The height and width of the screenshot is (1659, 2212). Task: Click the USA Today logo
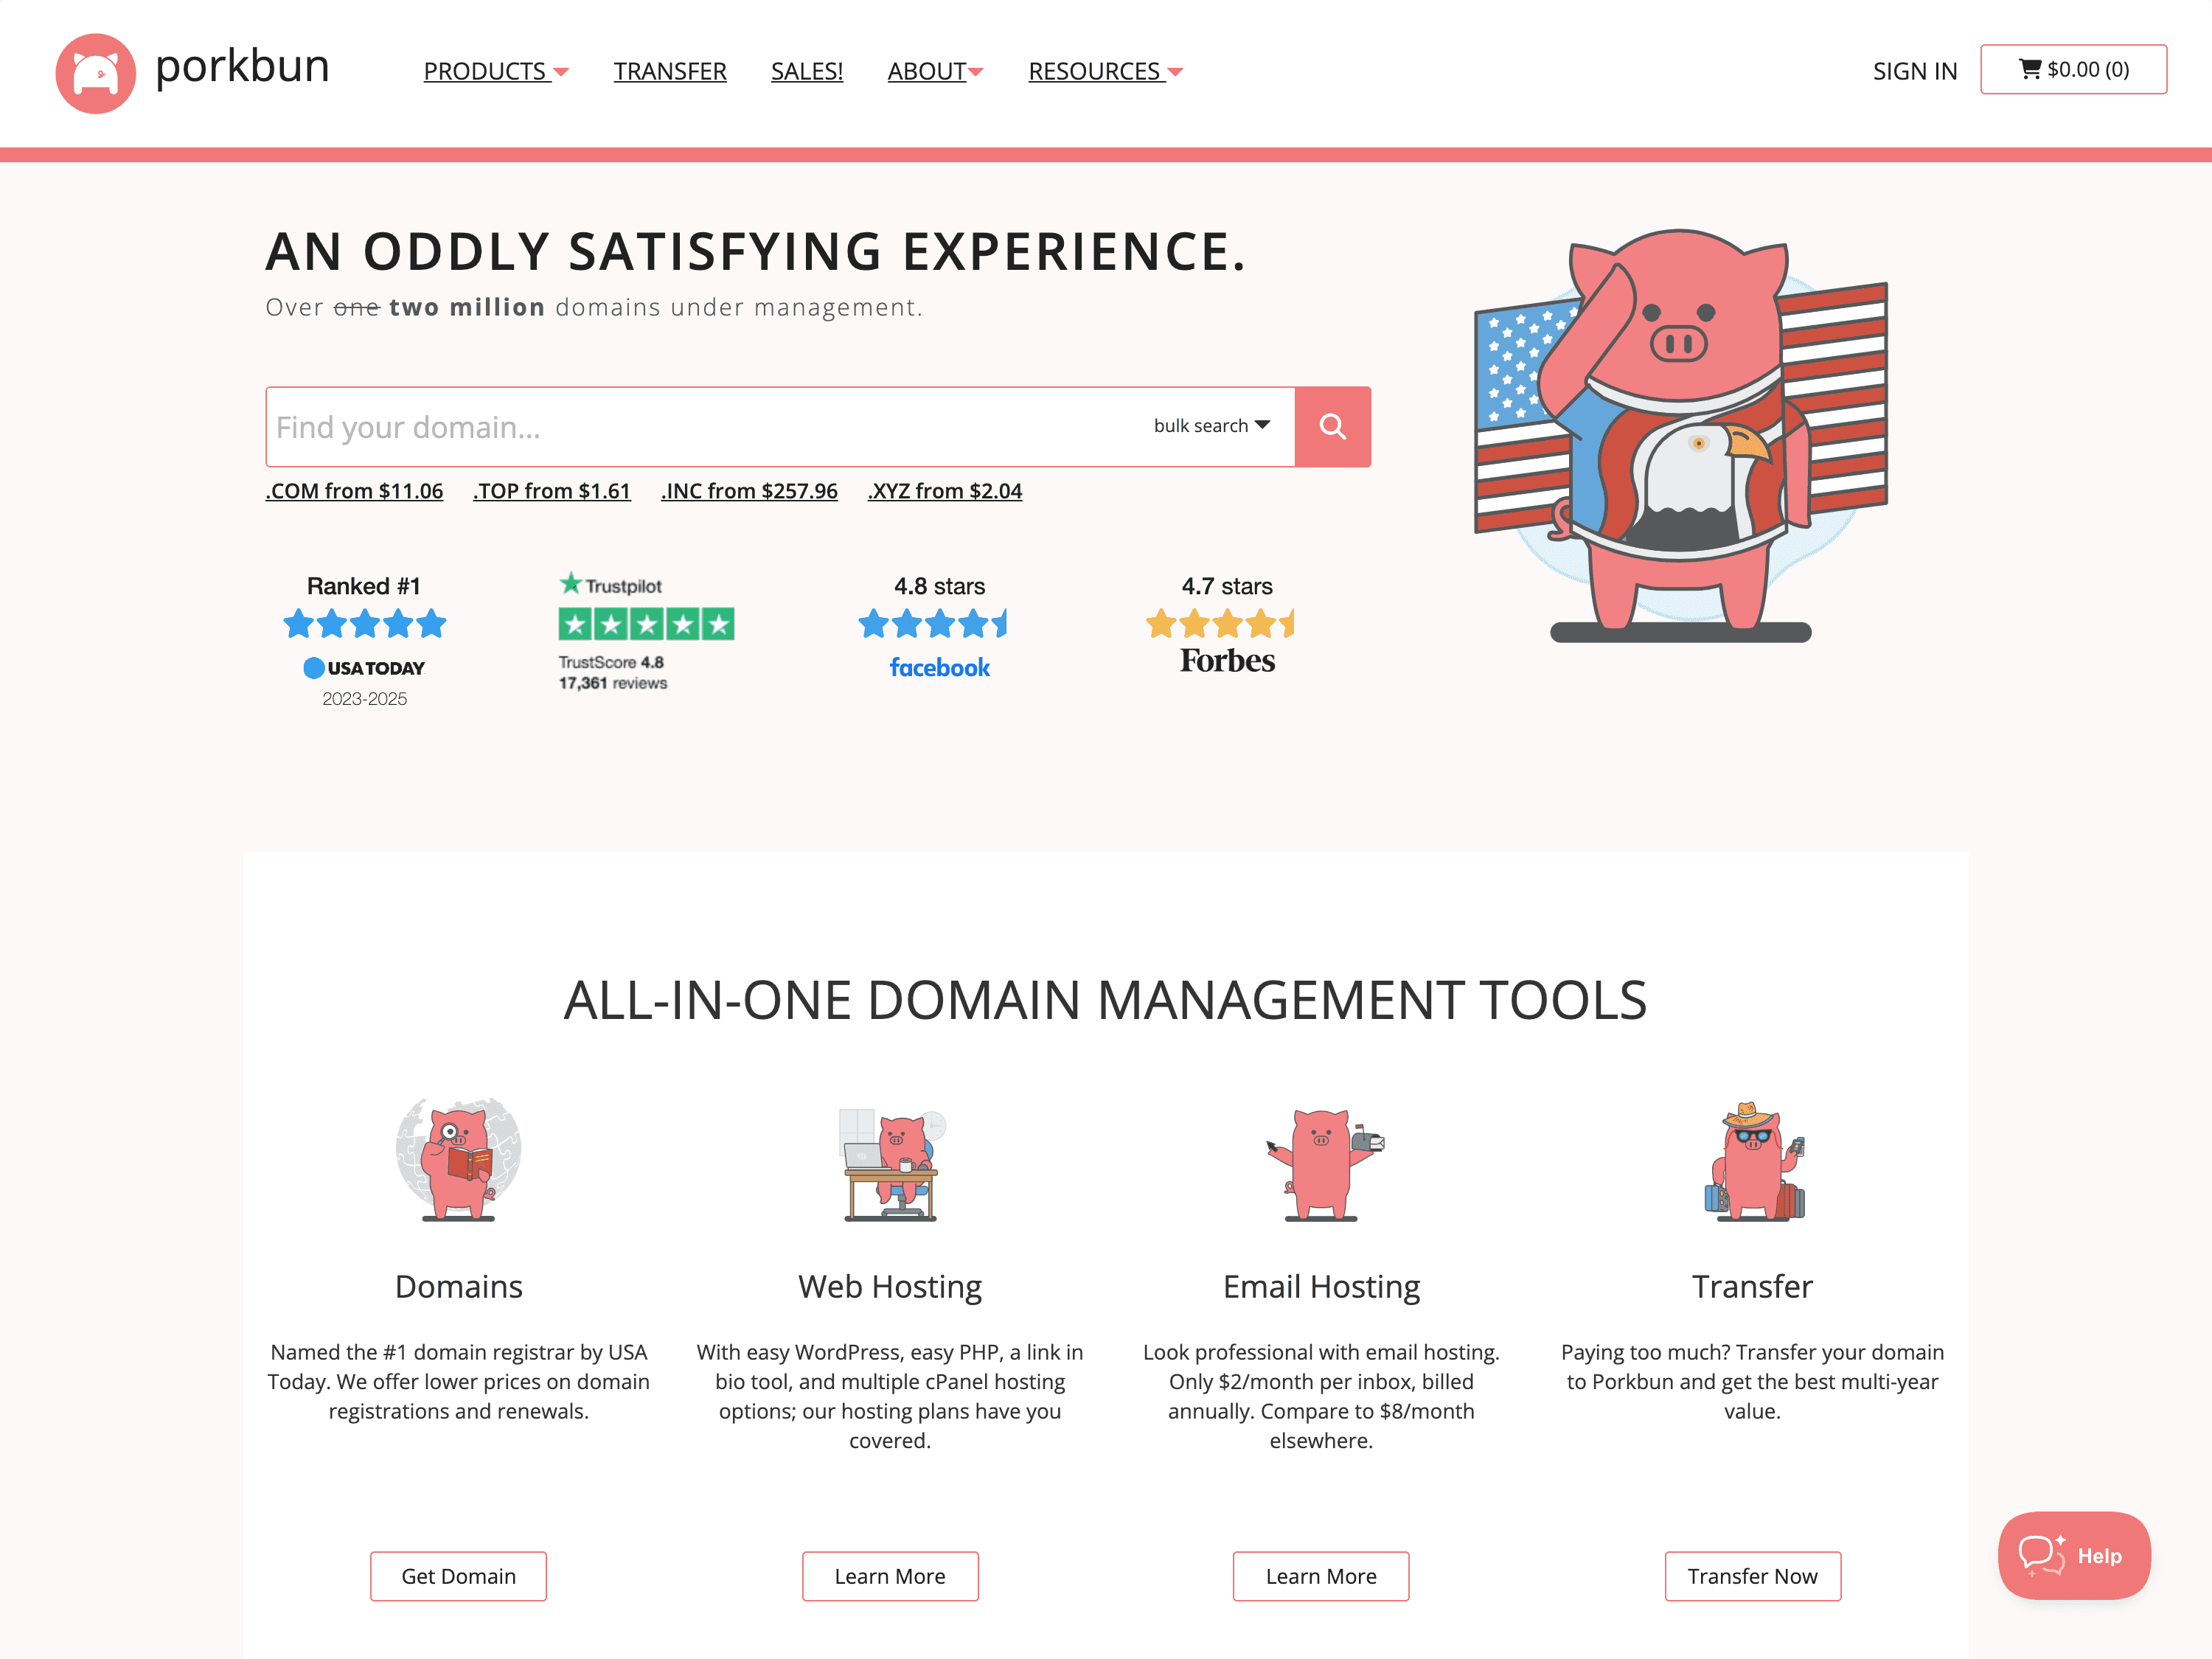(364, 668)
